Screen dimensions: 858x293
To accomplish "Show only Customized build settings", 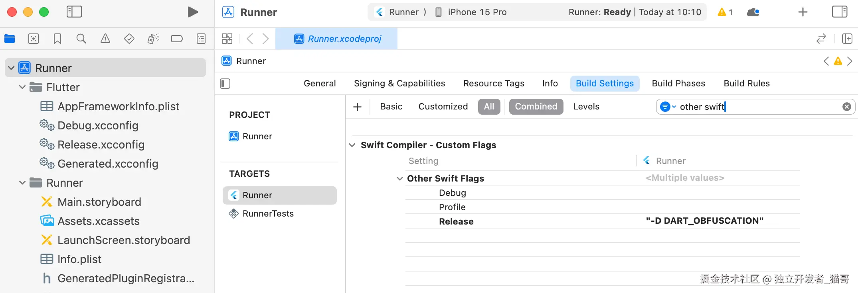I will coord(443,107).
